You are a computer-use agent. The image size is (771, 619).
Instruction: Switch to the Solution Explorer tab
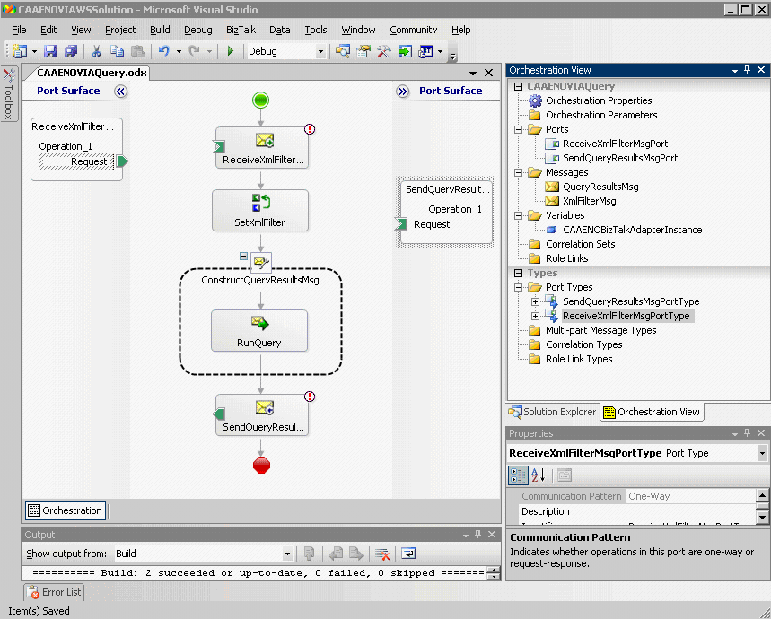pos(552,412)
